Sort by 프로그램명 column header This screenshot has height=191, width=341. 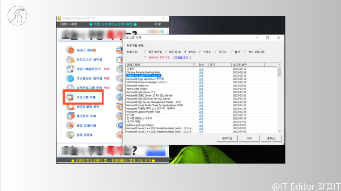[x=160, y=65]
